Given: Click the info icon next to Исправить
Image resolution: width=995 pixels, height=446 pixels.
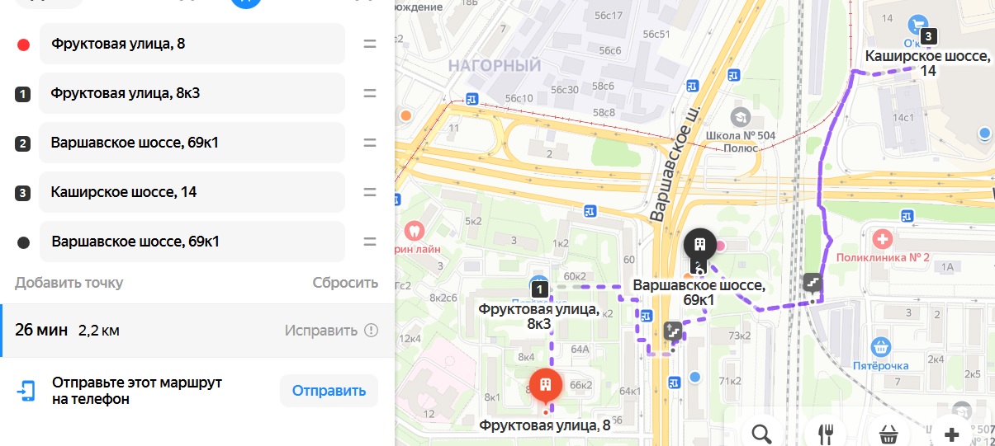Looking at the screenshot, I should pyautogui.click(x=372, y=331).
